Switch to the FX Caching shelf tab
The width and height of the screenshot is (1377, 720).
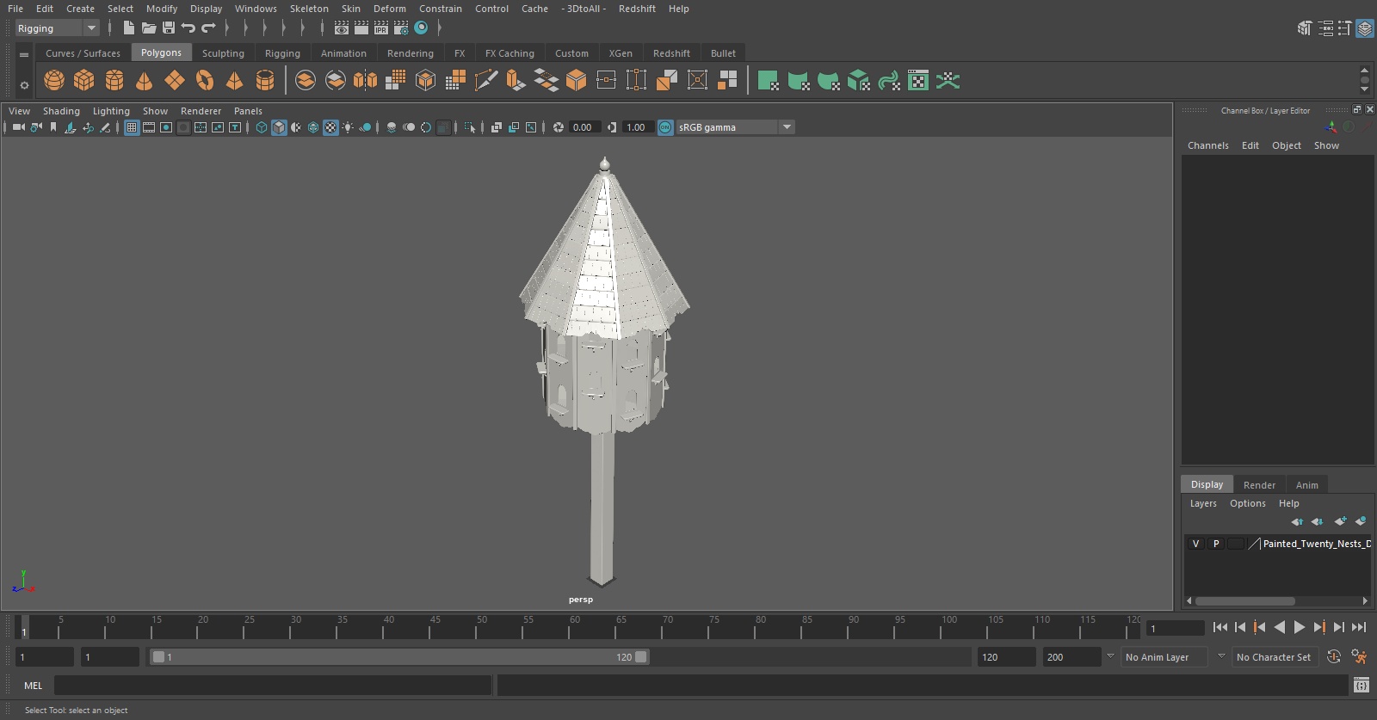click(x=509, y=53)
